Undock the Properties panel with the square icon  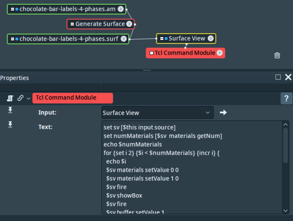pyautogui.click(x=278, y=77)
